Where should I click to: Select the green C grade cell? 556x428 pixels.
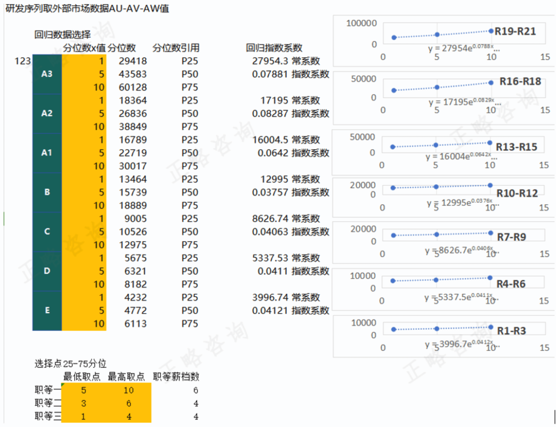click(47, 232)
